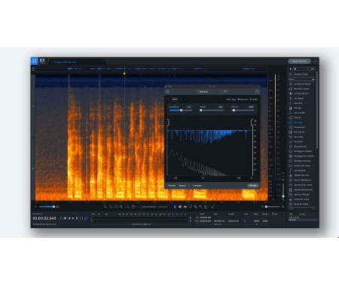Open the Guitar De-noise module
The width and height of the screenshot is (339, 286).
(302, 166)
